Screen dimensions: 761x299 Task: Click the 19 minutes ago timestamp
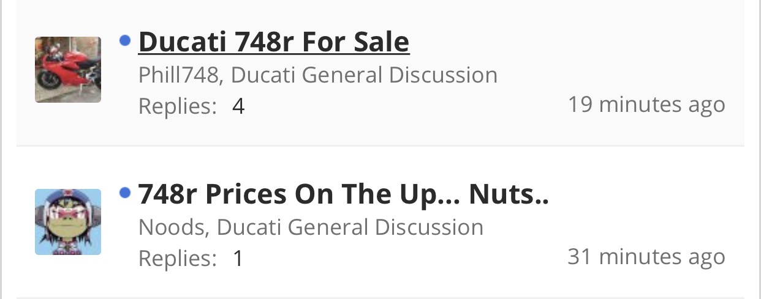tap(646, 105)
